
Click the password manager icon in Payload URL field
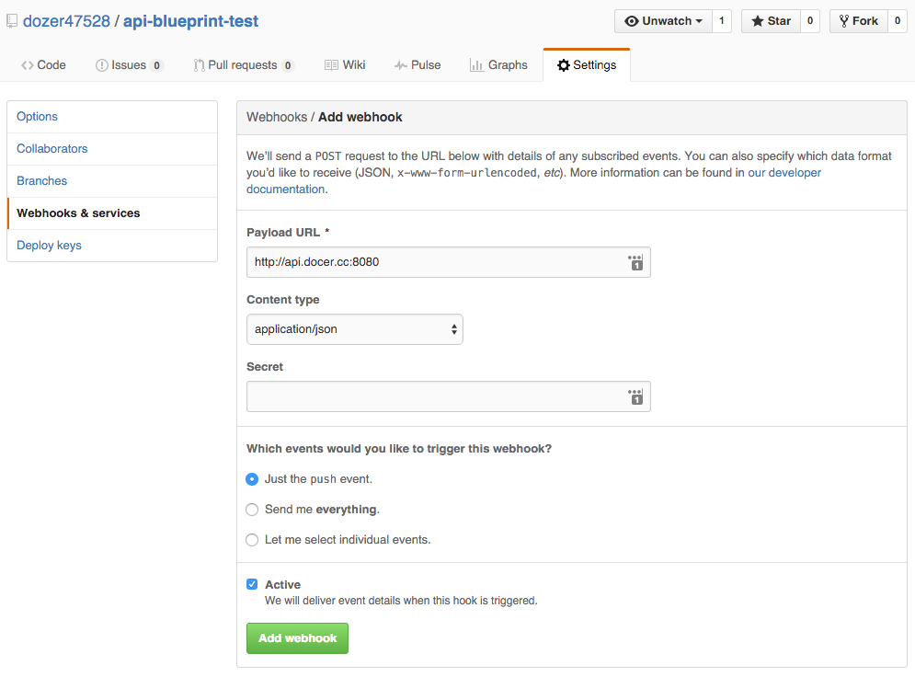pyautogui.click(x=635, y=263)
